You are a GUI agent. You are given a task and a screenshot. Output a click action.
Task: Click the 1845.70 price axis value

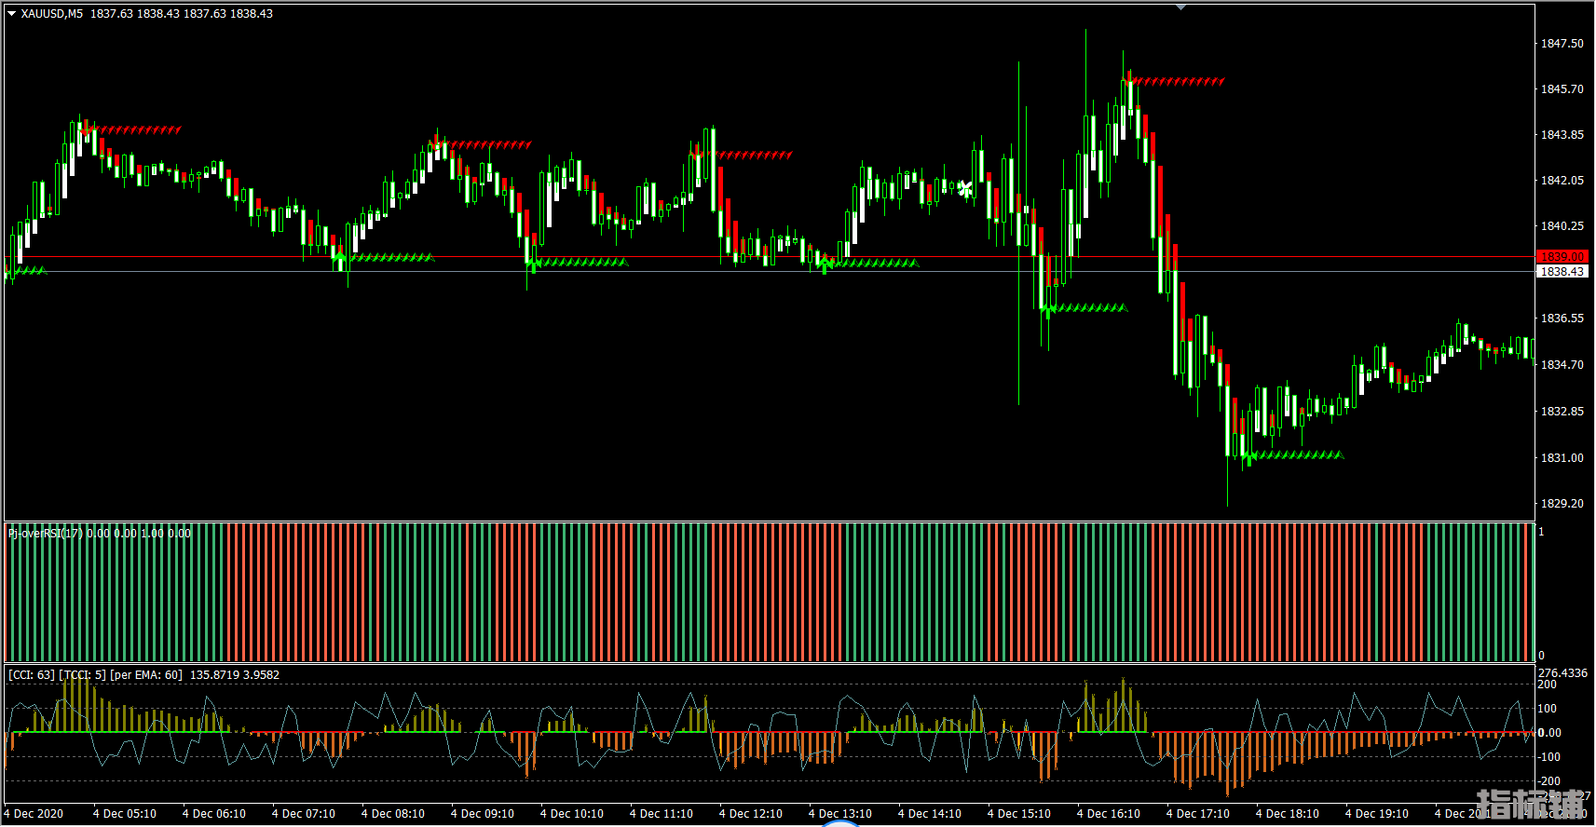[1562, 89]
